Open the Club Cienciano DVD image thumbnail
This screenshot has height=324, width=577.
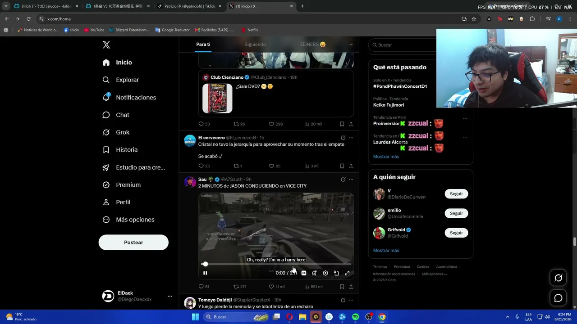click(217, 98)
